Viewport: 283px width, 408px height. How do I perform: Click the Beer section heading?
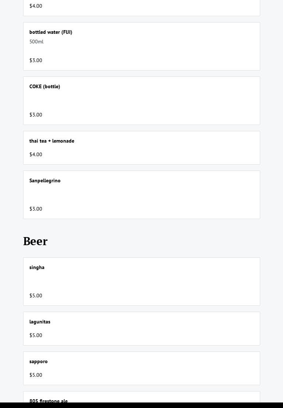coord(35,241)
